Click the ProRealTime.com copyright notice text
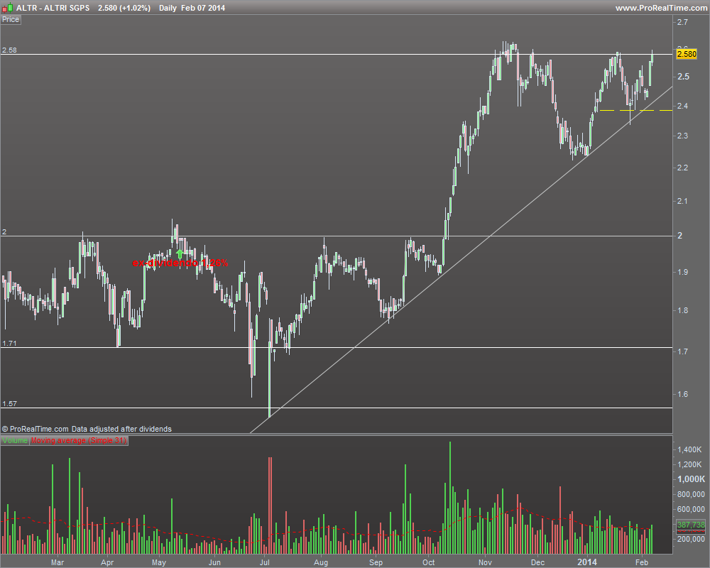The width and height of the screenshot is (710, 568). [87, 429]
